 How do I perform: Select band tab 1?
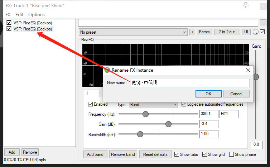coord(91,93)
